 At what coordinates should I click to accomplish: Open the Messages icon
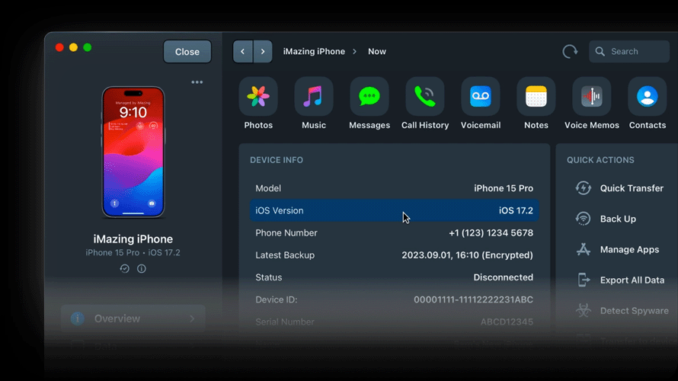[369, 97]
